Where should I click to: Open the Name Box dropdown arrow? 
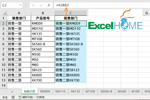click(x=21, y=5)
